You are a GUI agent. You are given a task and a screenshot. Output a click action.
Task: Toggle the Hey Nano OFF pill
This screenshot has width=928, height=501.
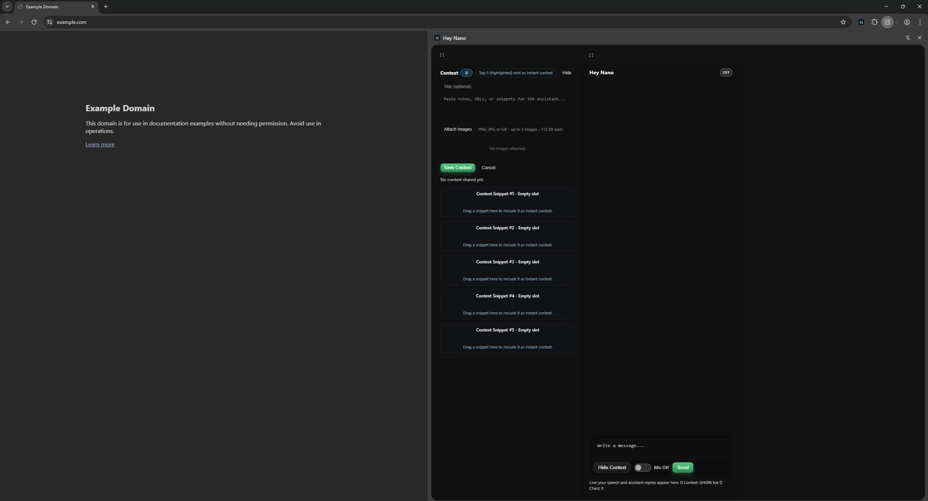pos(726,72)
